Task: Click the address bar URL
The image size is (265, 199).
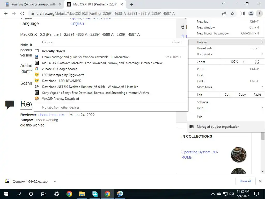Action: click(106, 13)
